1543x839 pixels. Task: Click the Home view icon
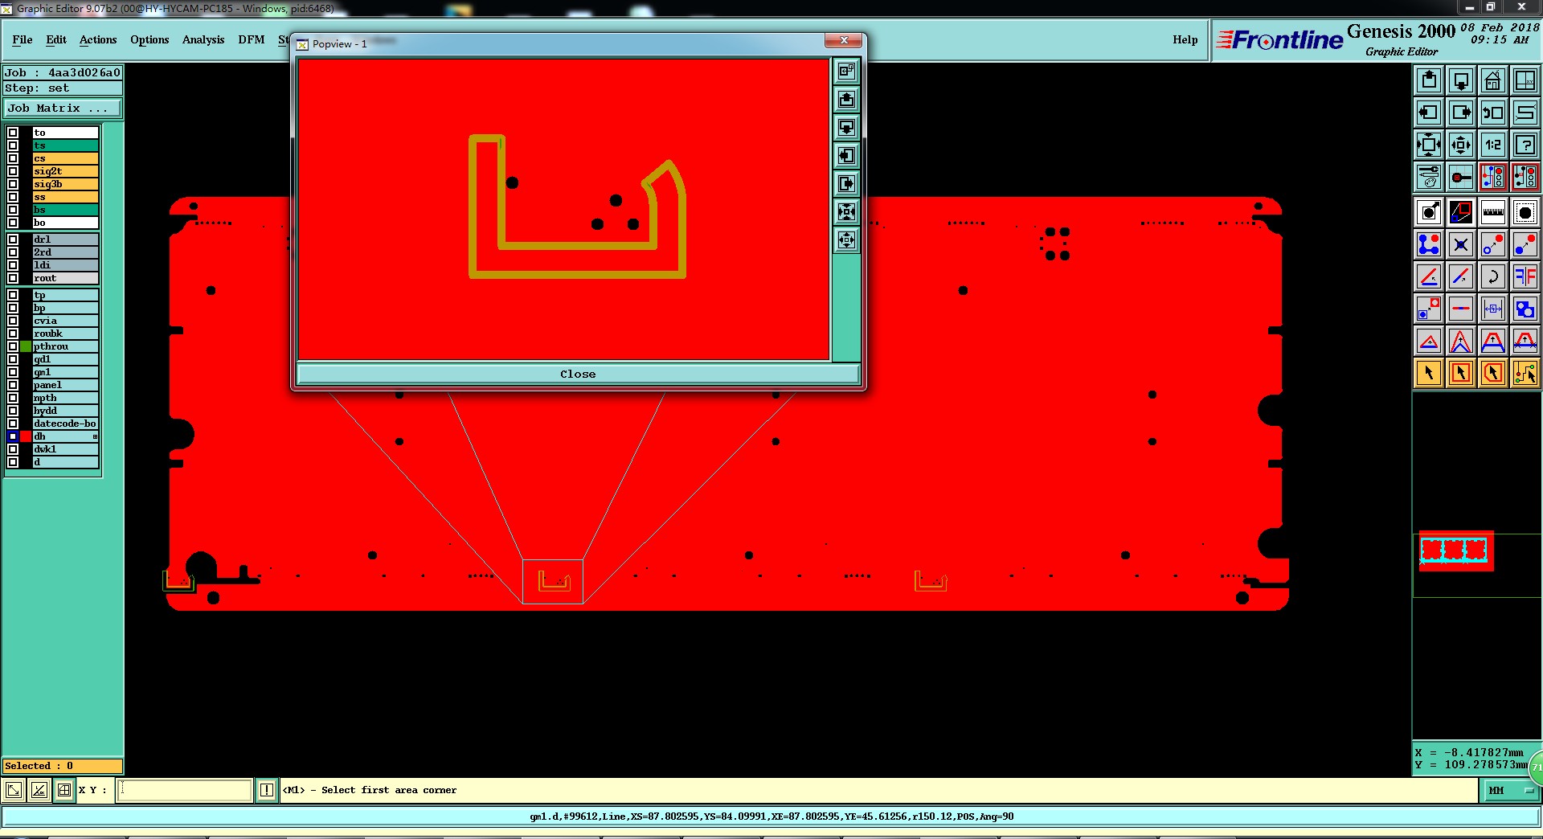1493,80
